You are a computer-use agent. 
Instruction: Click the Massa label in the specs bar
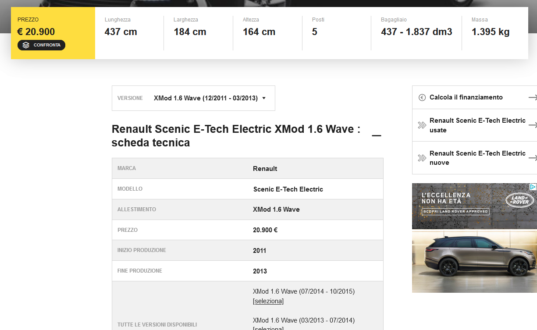pos(480,20)
